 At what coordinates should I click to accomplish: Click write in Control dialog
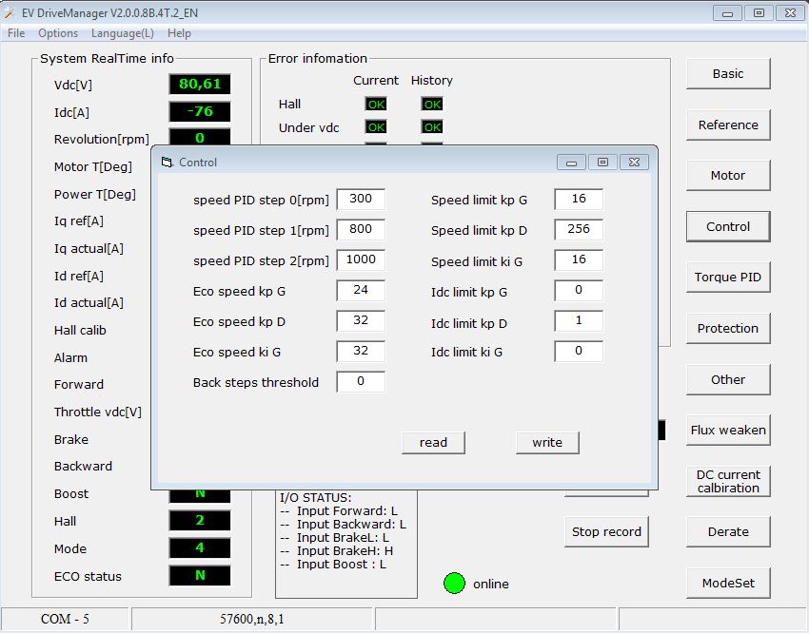click(x=547, y=442)
